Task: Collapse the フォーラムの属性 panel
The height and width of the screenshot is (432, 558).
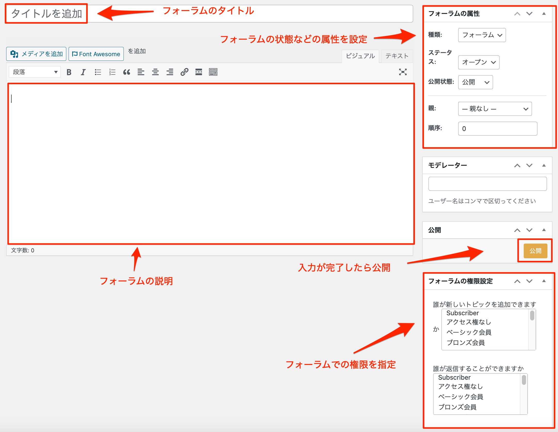Action: [x=544, y=14]
